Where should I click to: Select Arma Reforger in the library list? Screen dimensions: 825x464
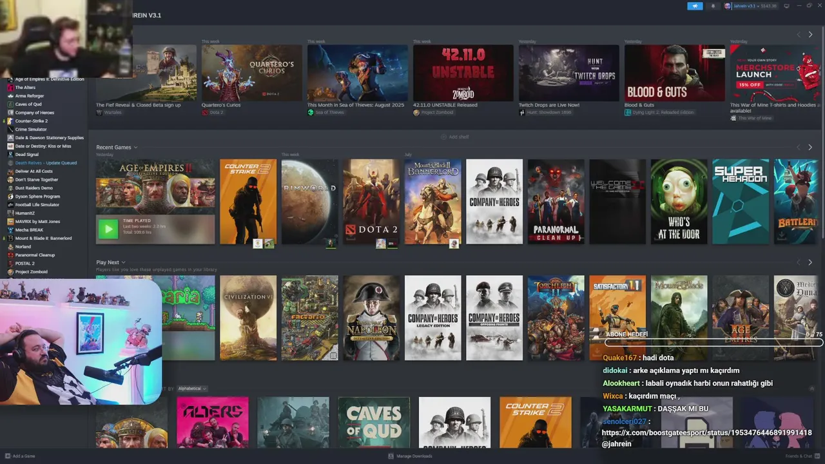[x=30, y=96]
